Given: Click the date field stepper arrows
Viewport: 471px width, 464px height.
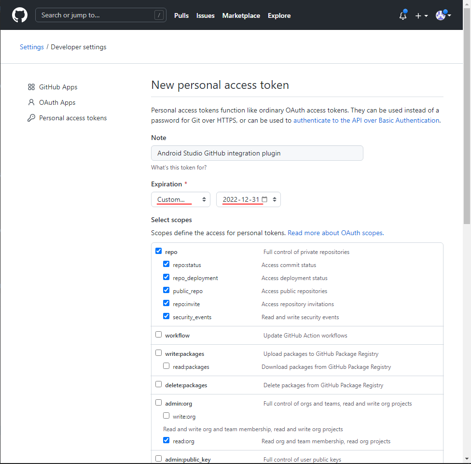Looking at the screenshot, I should [x=274, y=199].
